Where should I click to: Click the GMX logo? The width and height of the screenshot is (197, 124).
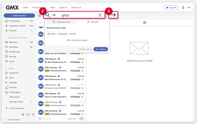tap(12, 7)
